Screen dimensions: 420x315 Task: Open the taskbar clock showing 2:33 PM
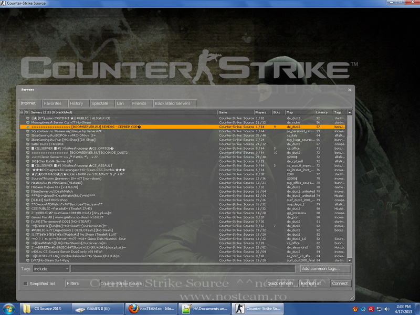pos(403,309)
